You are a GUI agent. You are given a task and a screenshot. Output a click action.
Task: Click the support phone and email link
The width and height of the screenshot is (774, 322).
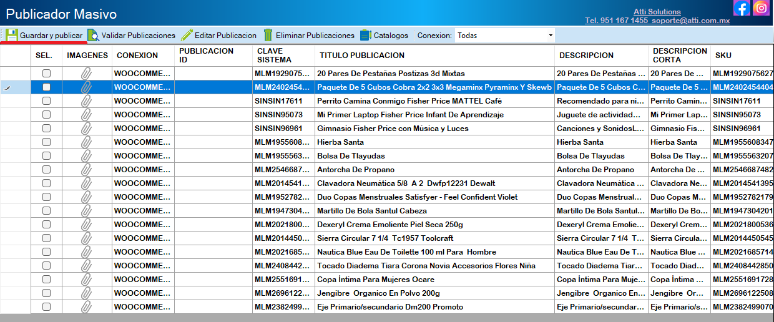point(657,21)
